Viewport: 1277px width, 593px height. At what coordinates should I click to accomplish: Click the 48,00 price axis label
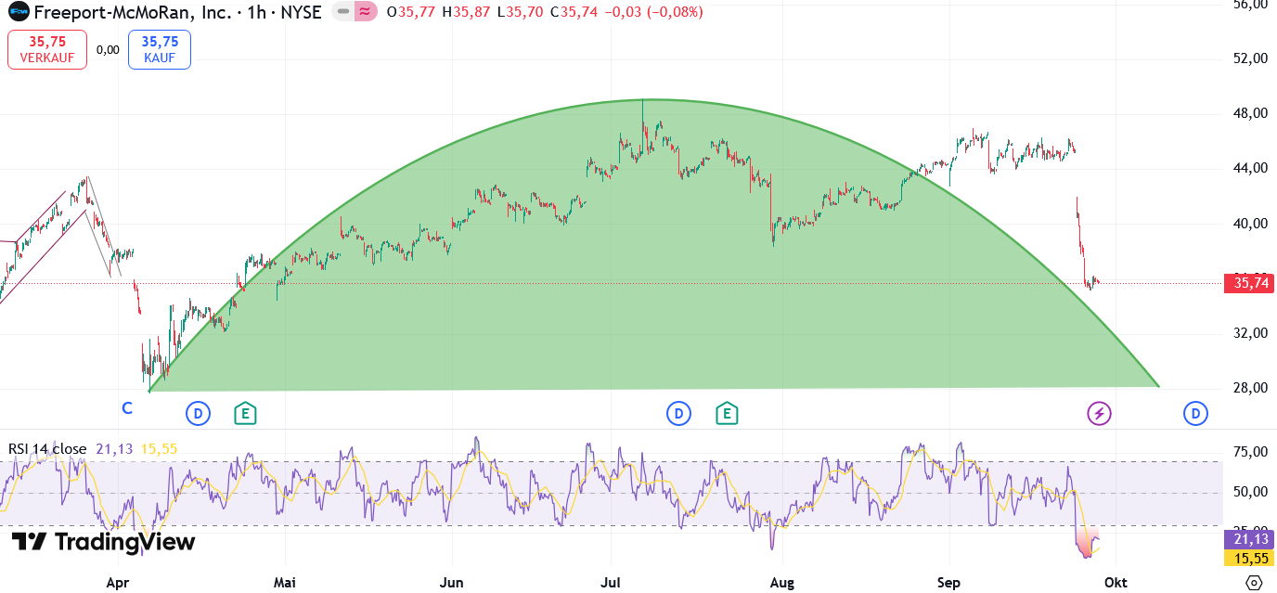point(1248,113)
